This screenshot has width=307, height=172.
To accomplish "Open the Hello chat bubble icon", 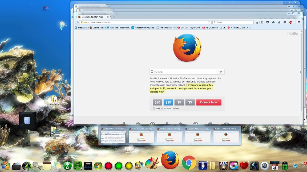I will tap(285, 22).
